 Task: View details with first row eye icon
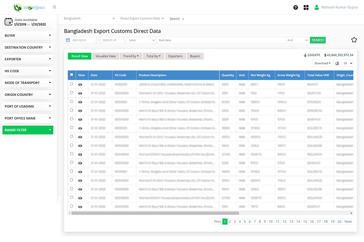pyautogui.click(x=80, y=84)
